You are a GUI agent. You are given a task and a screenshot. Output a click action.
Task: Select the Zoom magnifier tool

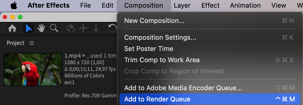click(x=54, y=28)
